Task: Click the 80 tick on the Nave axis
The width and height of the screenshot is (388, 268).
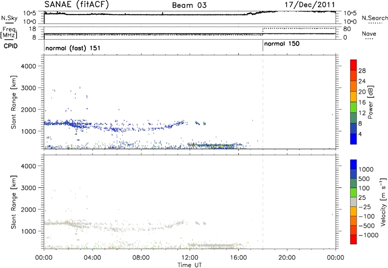Action: coord(347,29)
